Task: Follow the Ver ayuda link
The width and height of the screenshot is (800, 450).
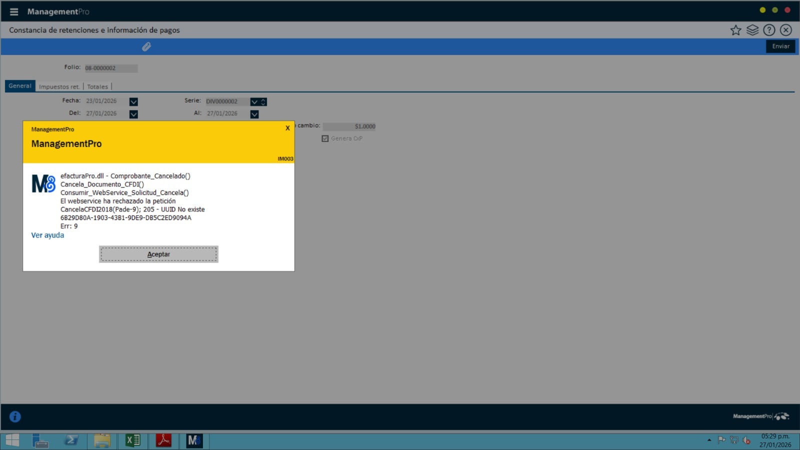Action: 47,235
